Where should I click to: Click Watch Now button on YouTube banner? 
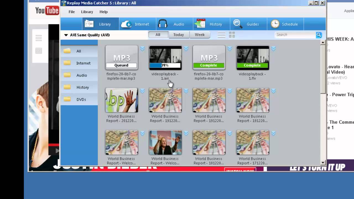(x=240, y=170)
